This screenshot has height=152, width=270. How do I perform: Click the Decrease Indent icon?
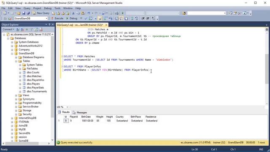point(143,19)
